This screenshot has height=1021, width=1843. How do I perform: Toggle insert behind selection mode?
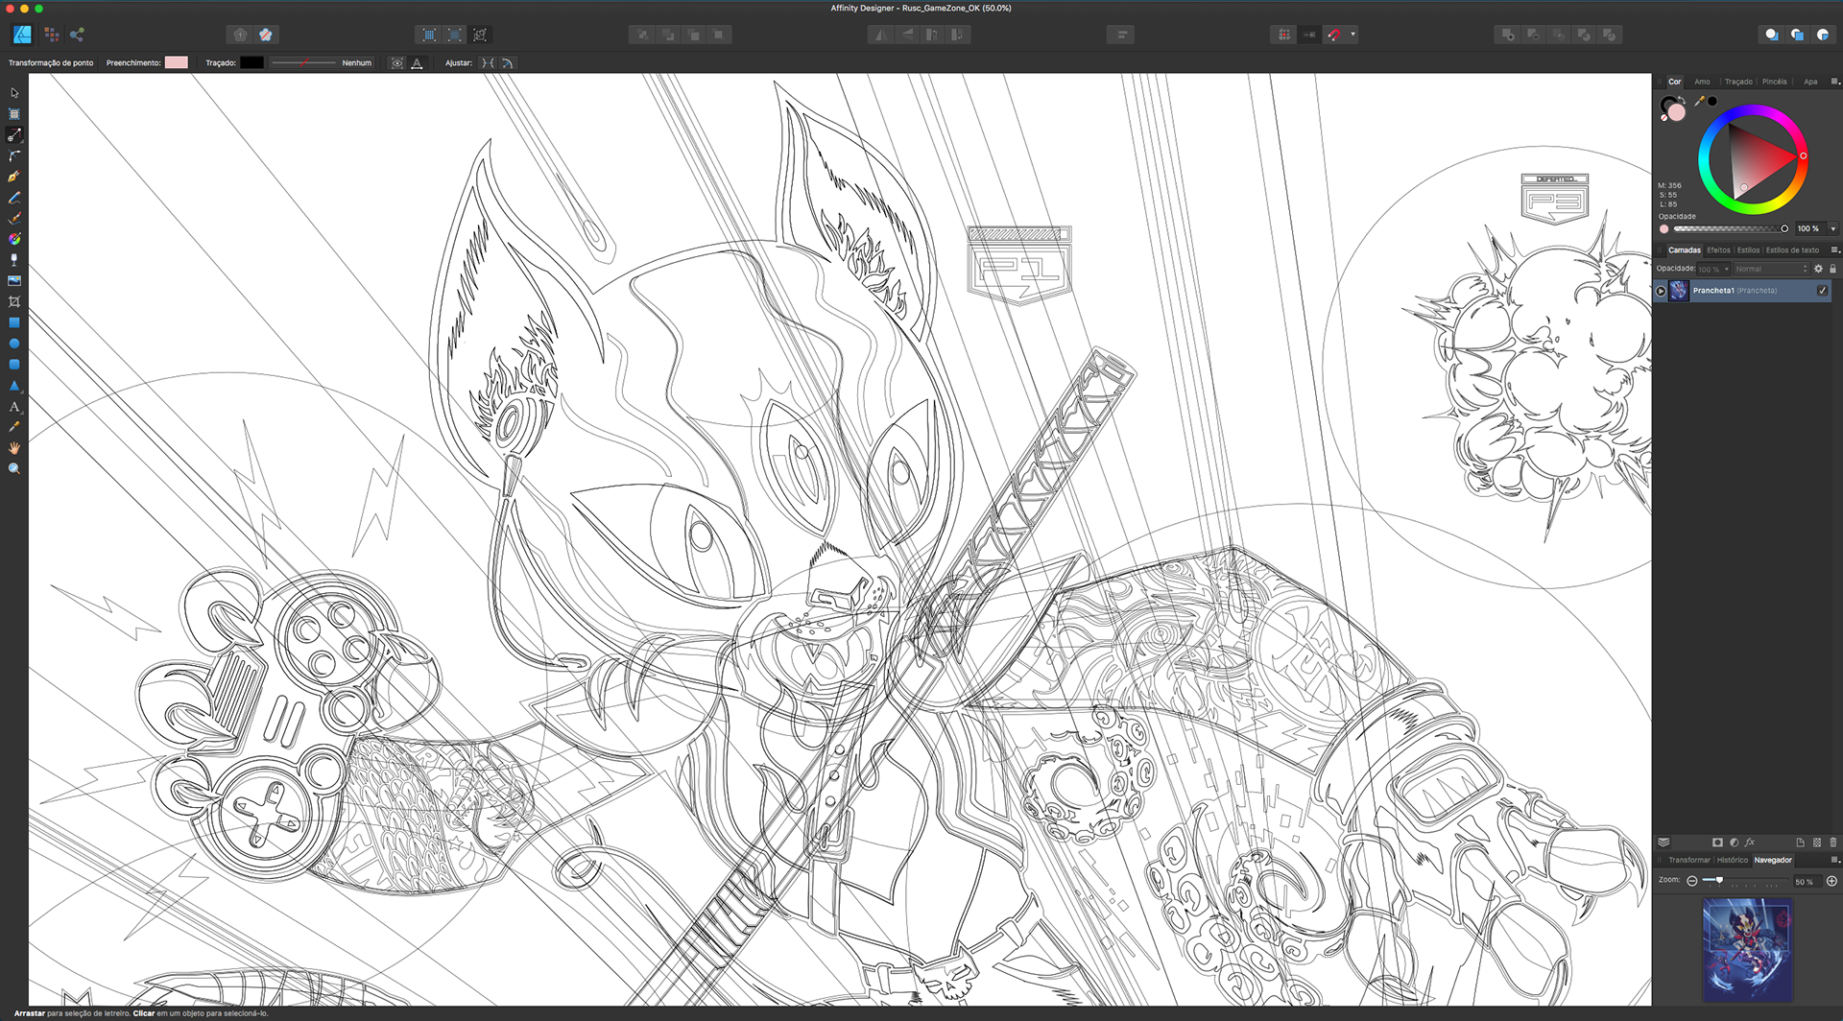(x=1771, y=35)
